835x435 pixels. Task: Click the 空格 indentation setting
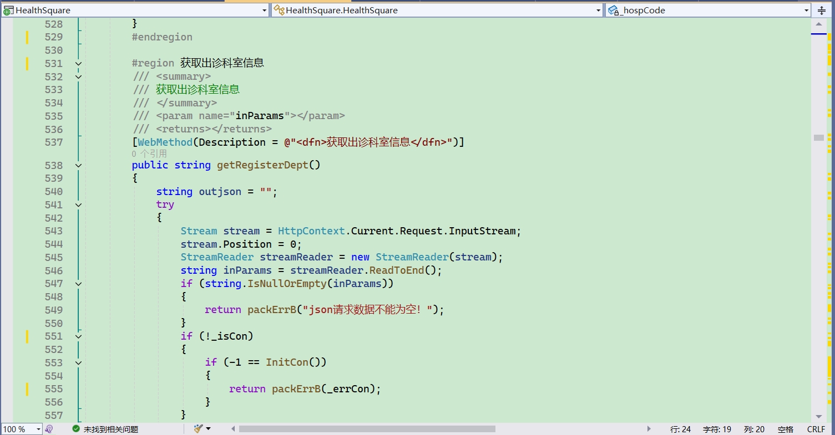pyautogui.click(x=786, y=429)
